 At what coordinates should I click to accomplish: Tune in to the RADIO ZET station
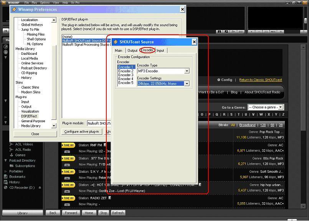tap(68, 198)
